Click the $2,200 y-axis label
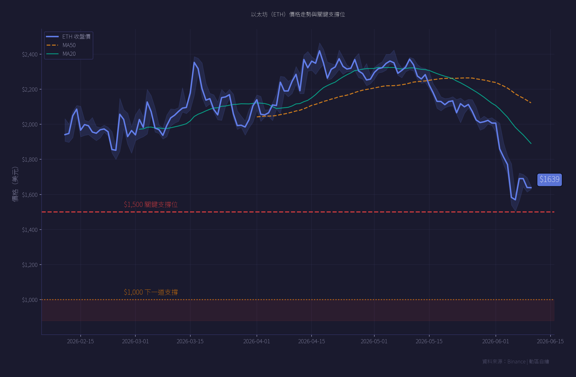The image size is (576, 377). click(x=30, y=89)
